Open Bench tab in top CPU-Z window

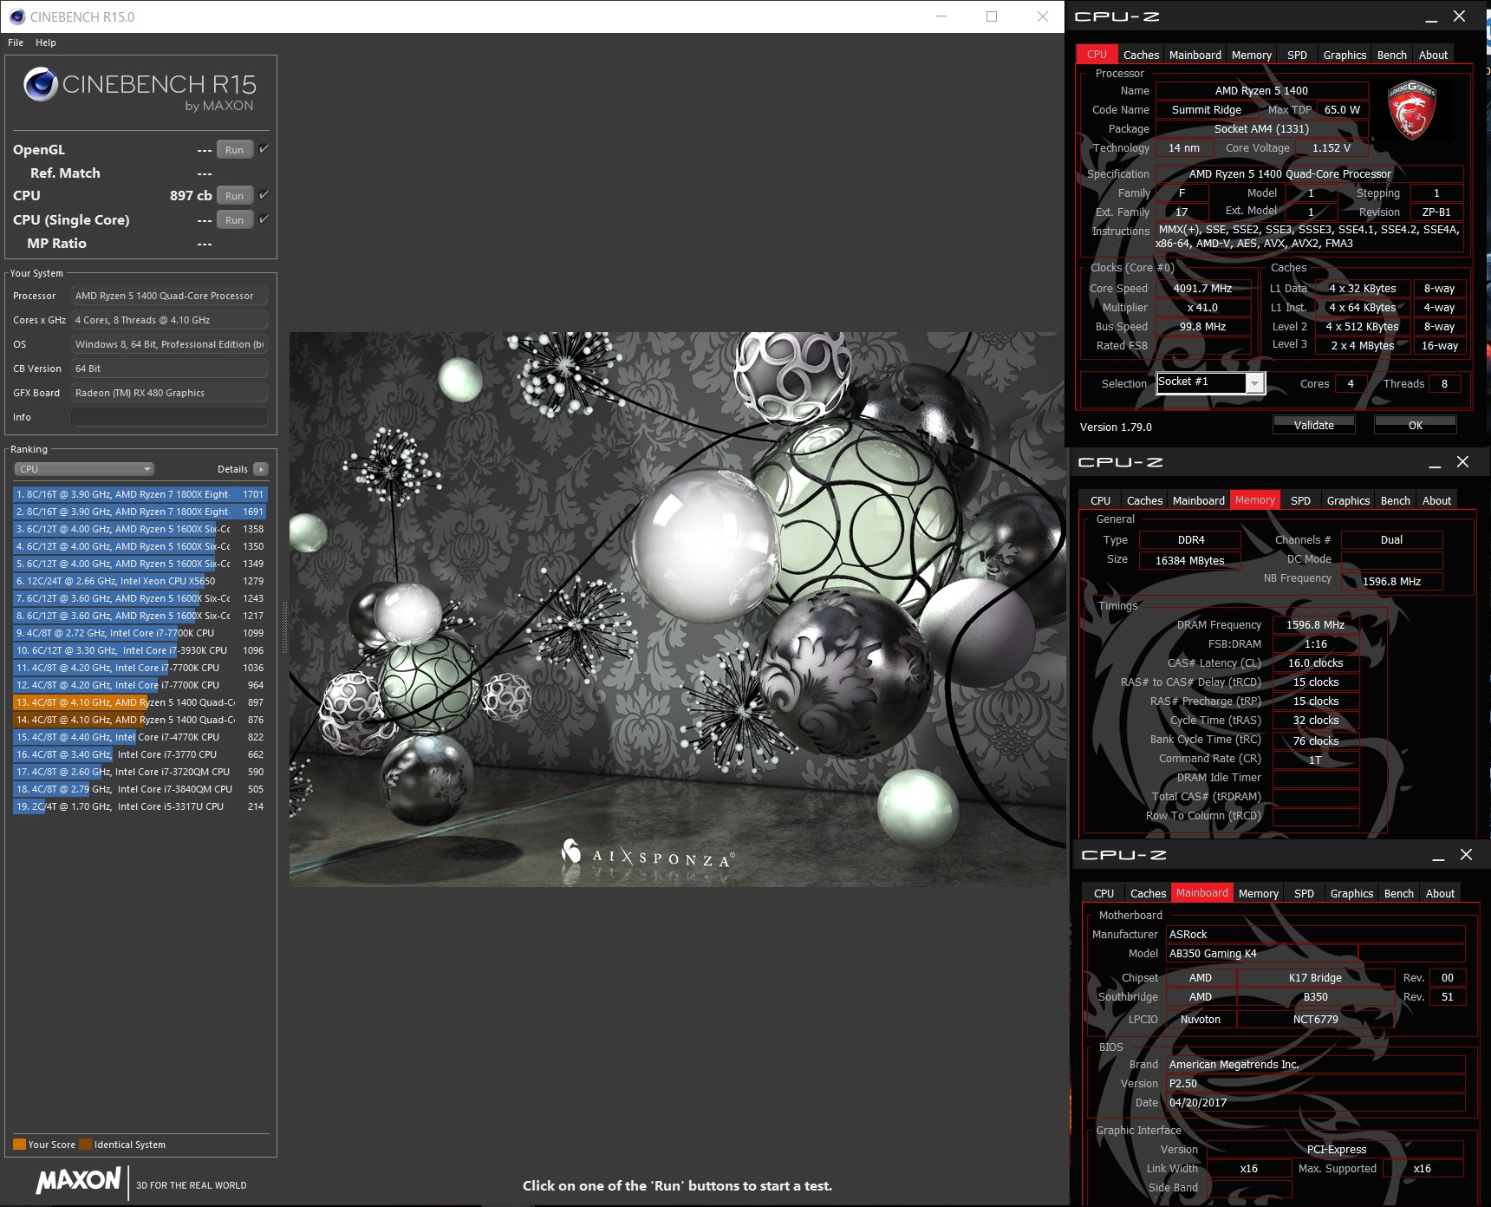click(x=1391, y=55)
